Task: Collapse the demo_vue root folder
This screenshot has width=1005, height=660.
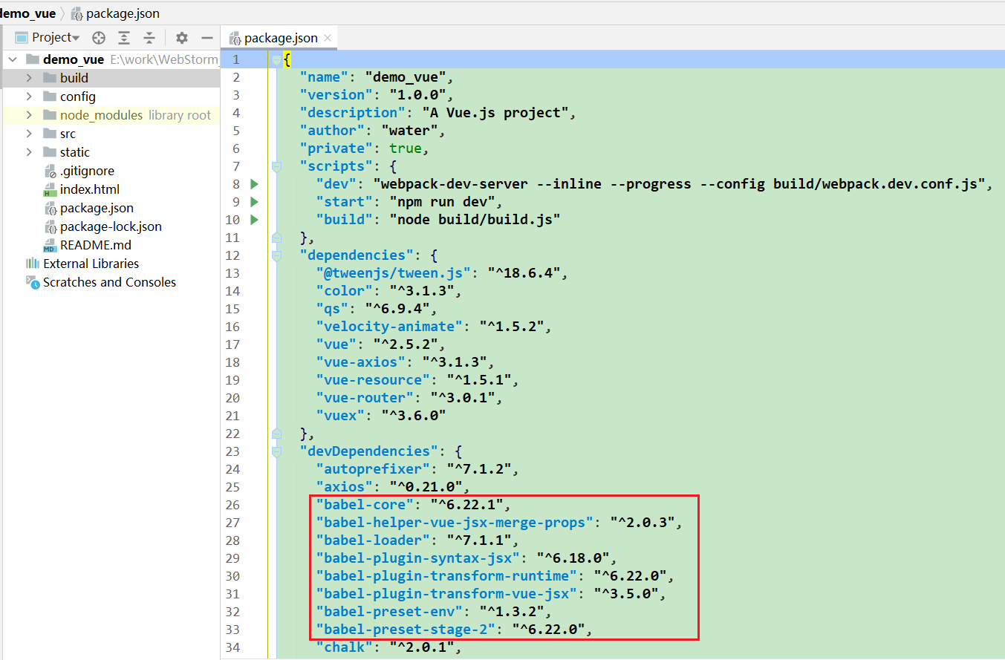Action: coord(12,59)
